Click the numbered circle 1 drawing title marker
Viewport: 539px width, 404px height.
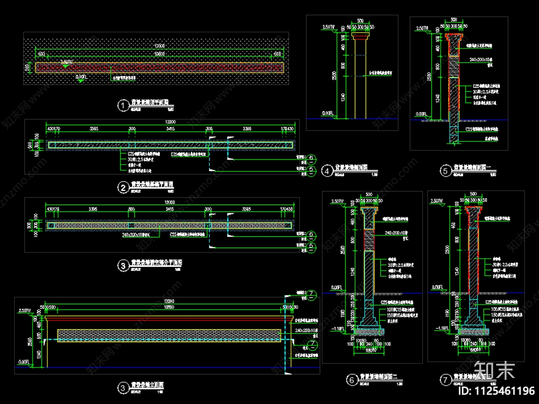pos(123,106)
